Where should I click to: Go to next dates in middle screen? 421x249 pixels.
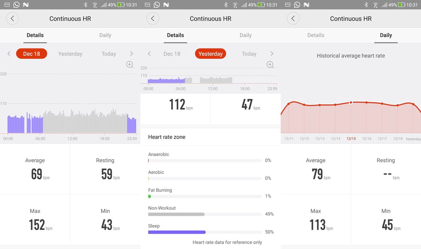pos(272,53)
